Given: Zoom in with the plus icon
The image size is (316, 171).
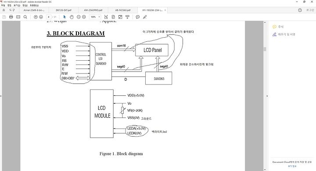Looking at the screenshot, I should point(84,17).
